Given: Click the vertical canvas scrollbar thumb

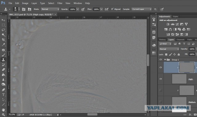Looking at the screenshot, I should pos(148,60).
